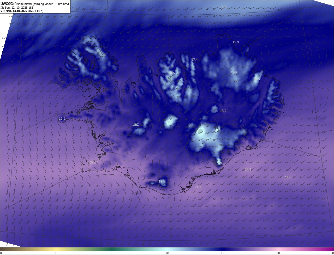Click the color scale label '10'

(167, 253)
